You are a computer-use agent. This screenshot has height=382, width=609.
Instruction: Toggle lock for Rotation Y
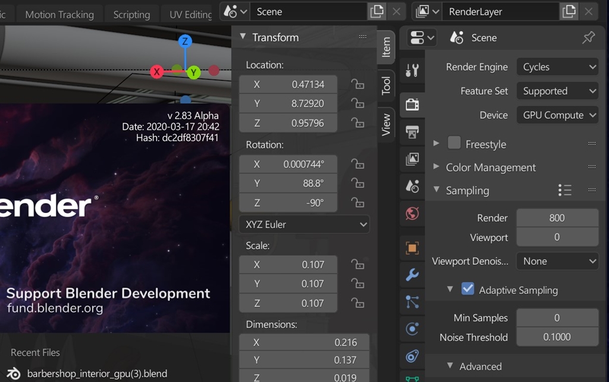click(357, 183)
